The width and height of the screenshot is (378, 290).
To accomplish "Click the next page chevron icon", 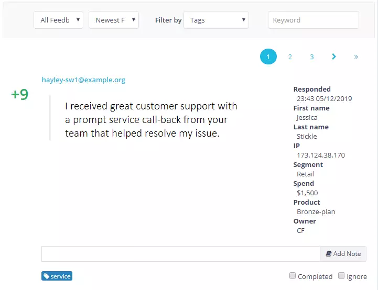I will coord(334,57).
